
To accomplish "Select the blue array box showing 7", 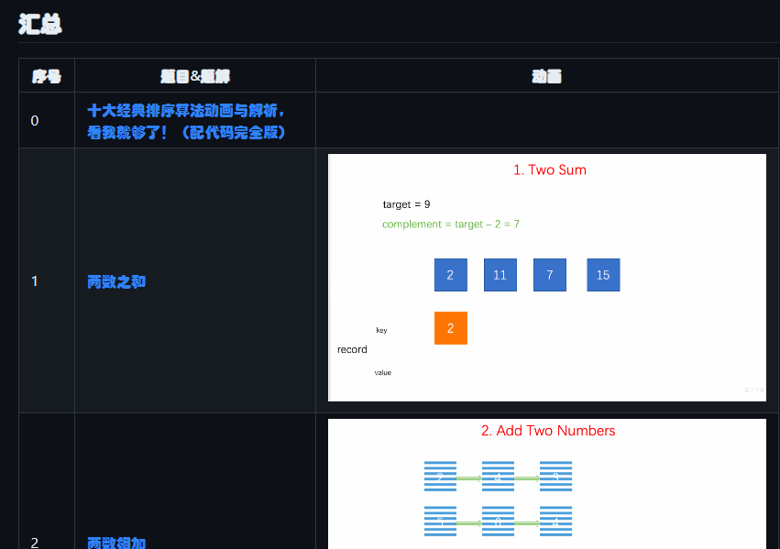I will 549,274.
